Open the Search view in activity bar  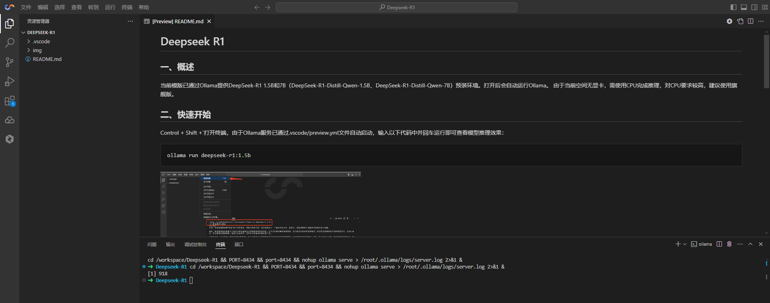coord(10,42)
